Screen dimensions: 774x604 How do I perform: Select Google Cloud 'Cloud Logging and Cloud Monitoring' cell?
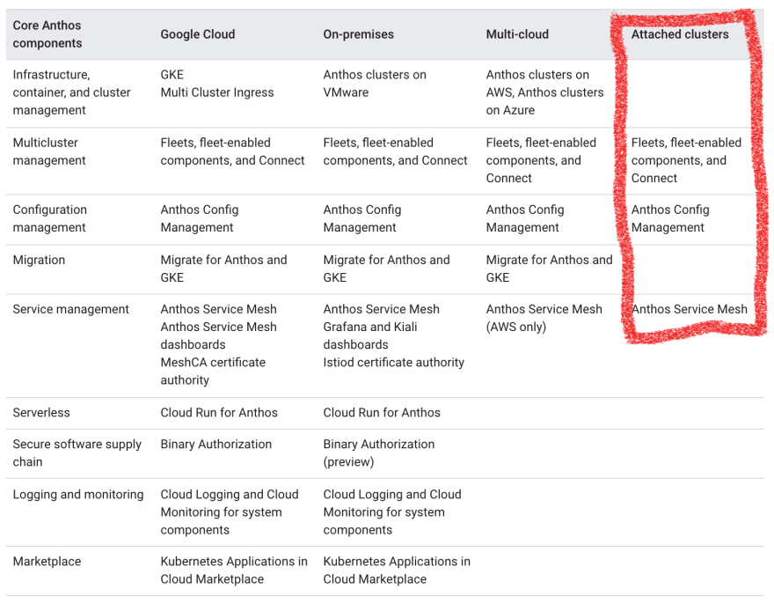point(230,512)
